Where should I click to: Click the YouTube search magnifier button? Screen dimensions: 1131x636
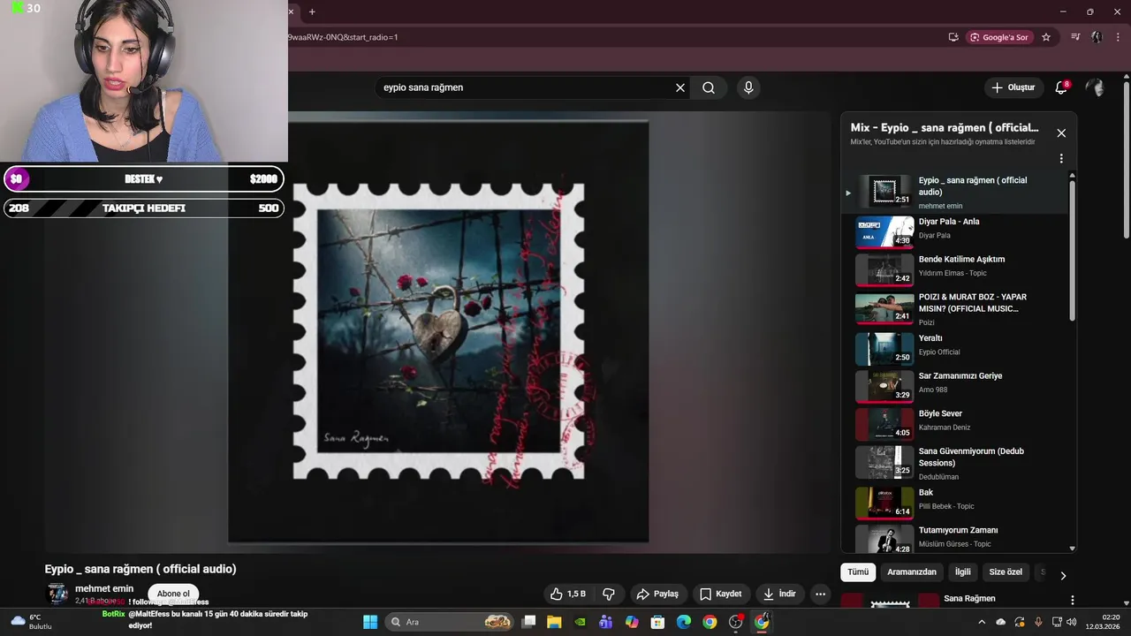point(709,87)
